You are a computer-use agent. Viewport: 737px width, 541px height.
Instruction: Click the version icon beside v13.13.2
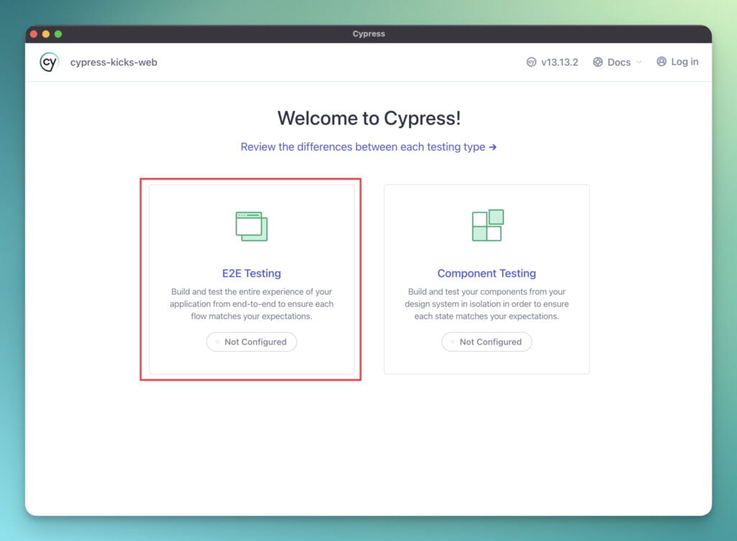tap(531, 62)
